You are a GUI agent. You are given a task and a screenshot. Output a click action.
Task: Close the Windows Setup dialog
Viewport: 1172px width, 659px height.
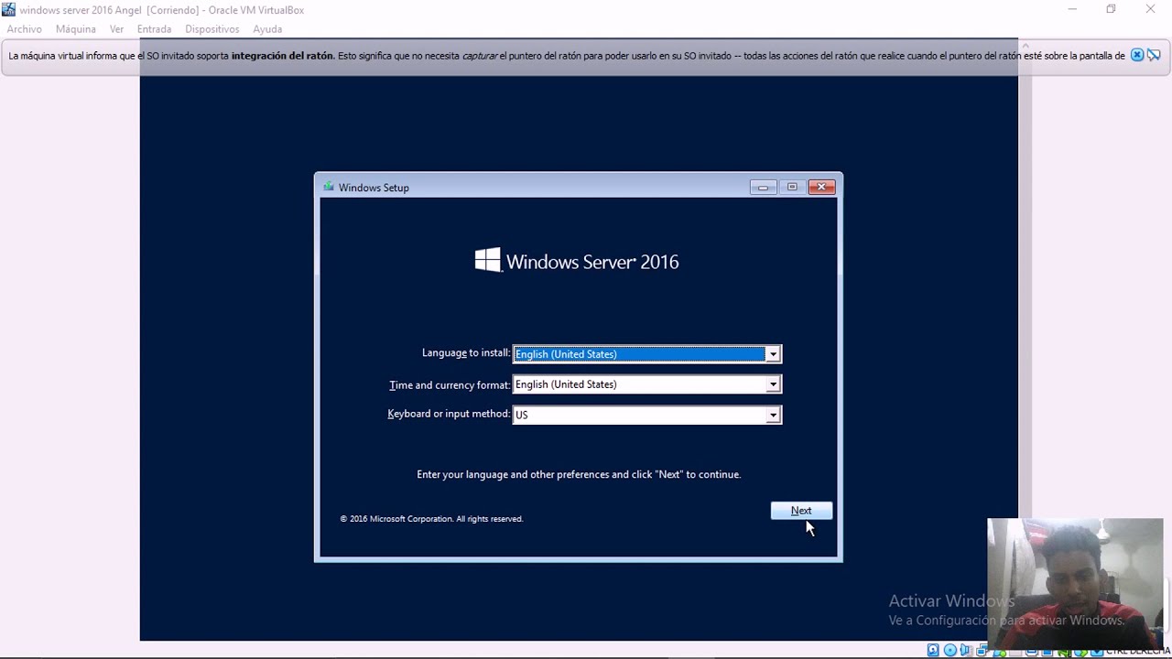pyautogui.click(x=821, y=187)
